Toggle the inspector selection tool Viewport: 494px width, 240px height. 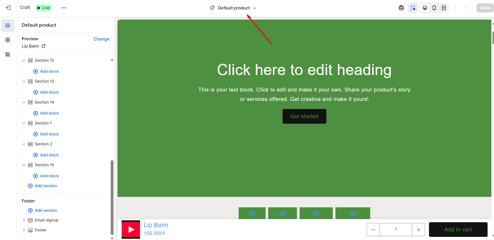(413, 8)
